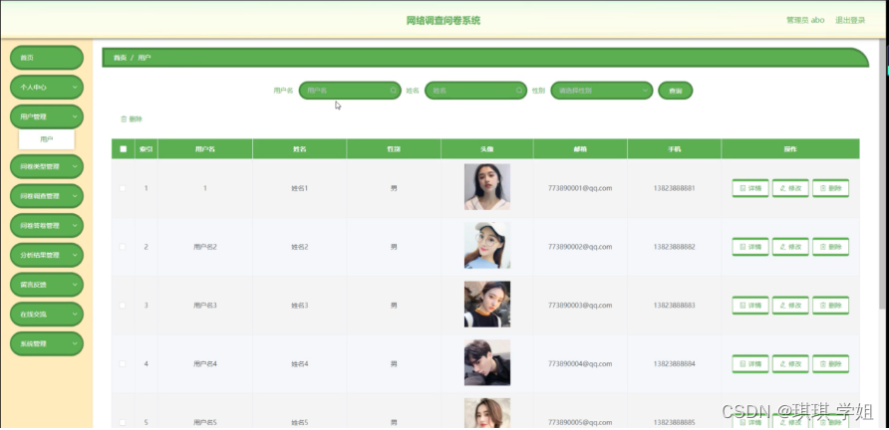Click 修改 for row 姓名1
Screen dimensions: 889x430
point(790,188)
